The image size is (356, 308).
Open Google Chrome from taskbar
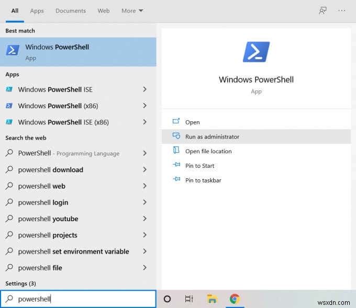coord(235,299)
